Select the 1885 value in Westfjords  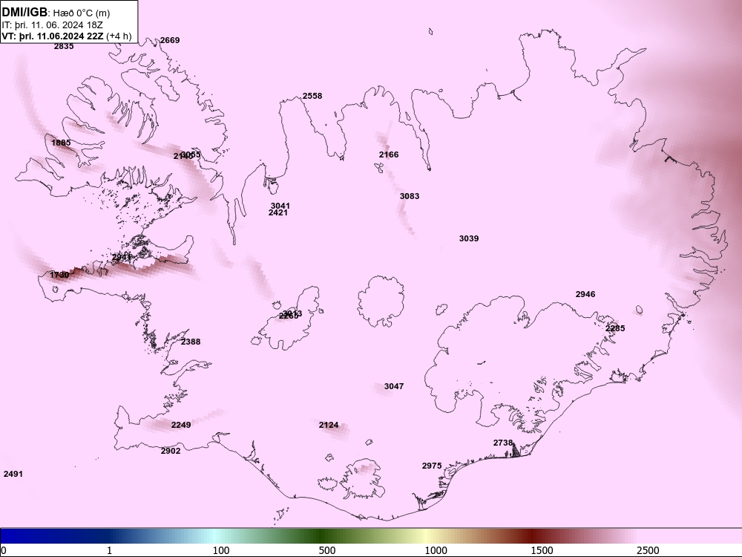[x=61, y=143]
